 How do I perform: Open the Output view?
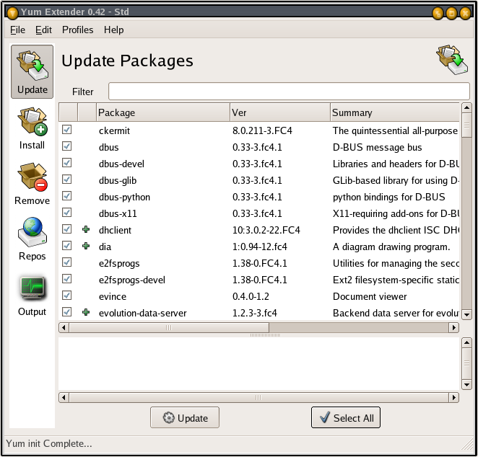[32, 296]
